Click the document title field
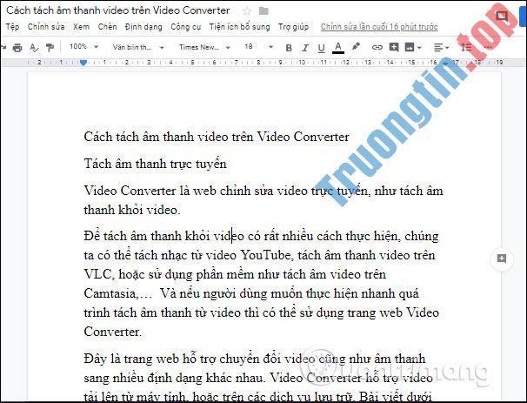The image size is (527, 403). point(118,10)
